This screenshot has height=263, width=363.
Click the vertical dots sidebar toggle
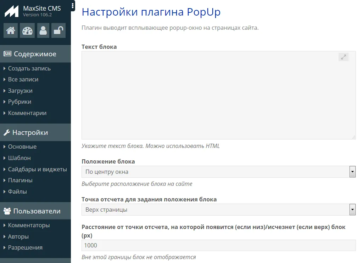pyautogui.click(x=73, y=6)
